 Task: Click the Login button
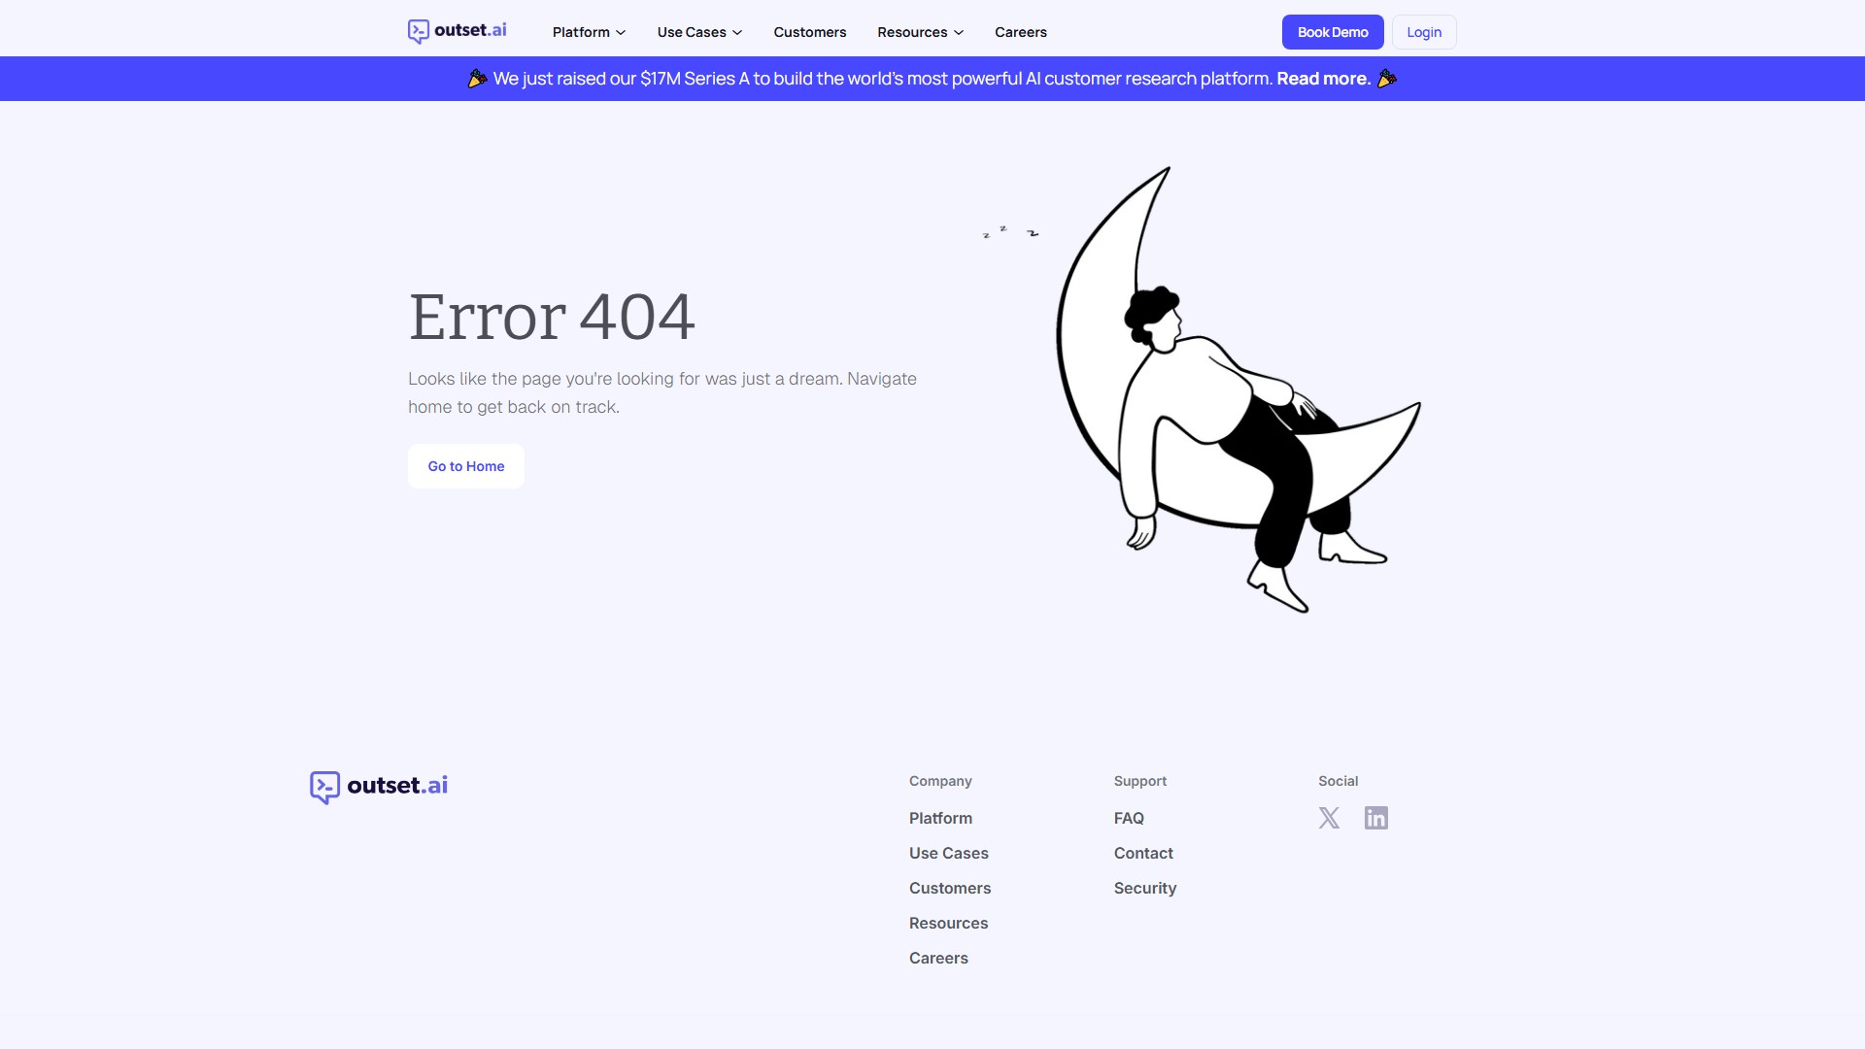(x=1423, y=32)
